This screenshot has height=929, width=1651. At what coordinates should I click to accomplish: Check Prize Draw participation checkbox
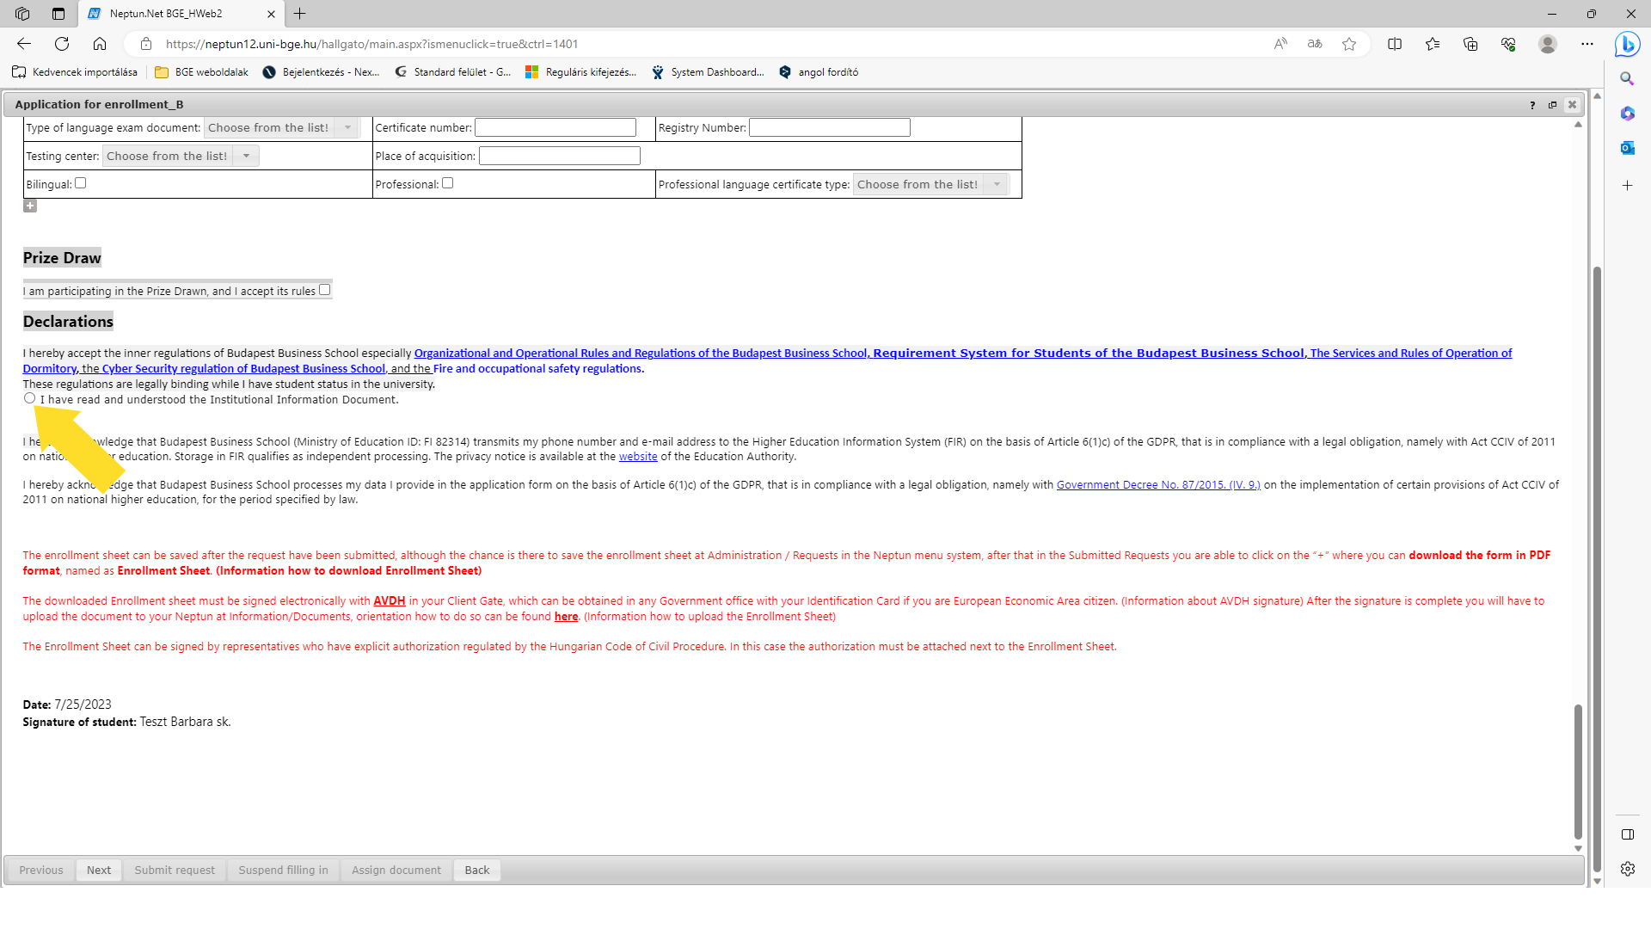tap(324, 290)
